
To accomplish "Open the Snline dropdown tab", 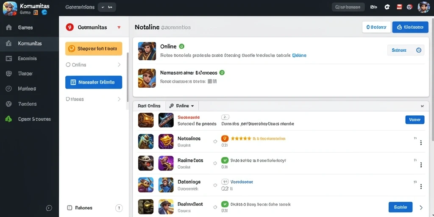I will [182, 106].
